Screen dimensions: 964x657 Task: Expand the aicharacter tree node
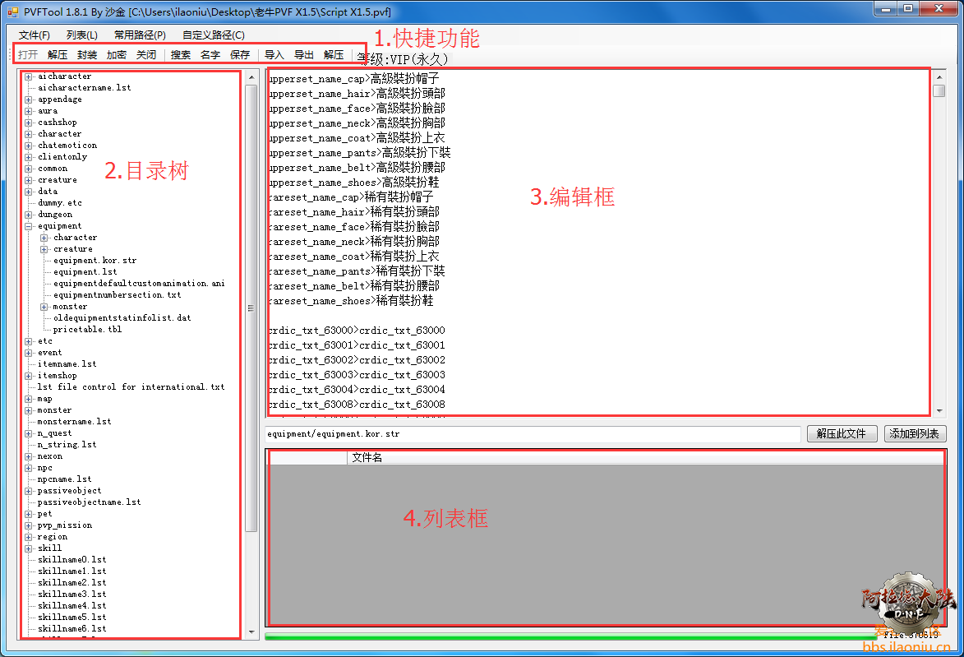[x=29, y=76]
